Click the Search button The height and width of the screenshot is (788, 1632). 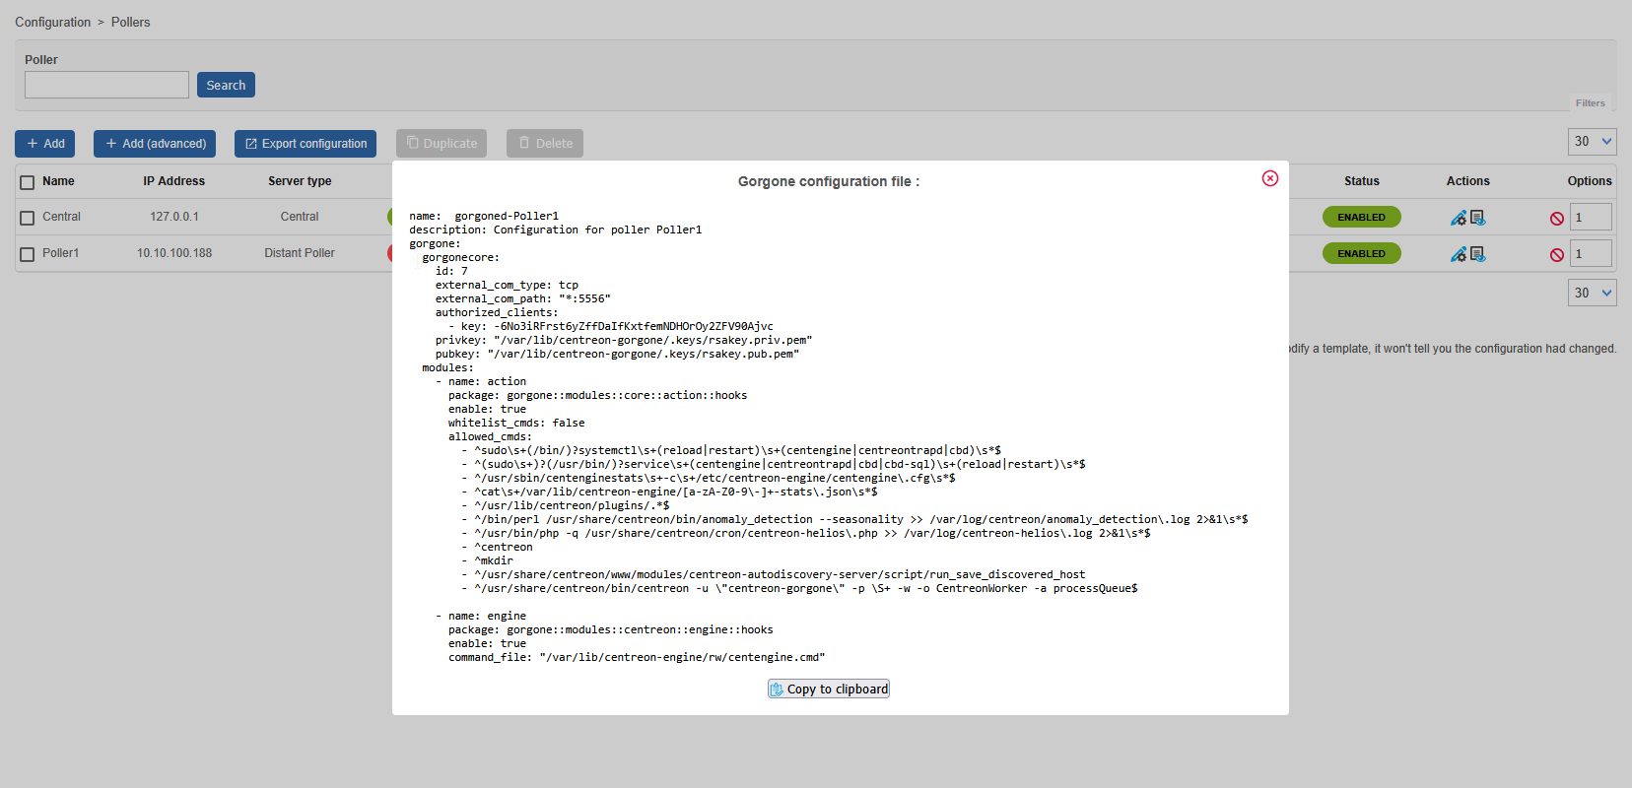click(x=226, y=85)
